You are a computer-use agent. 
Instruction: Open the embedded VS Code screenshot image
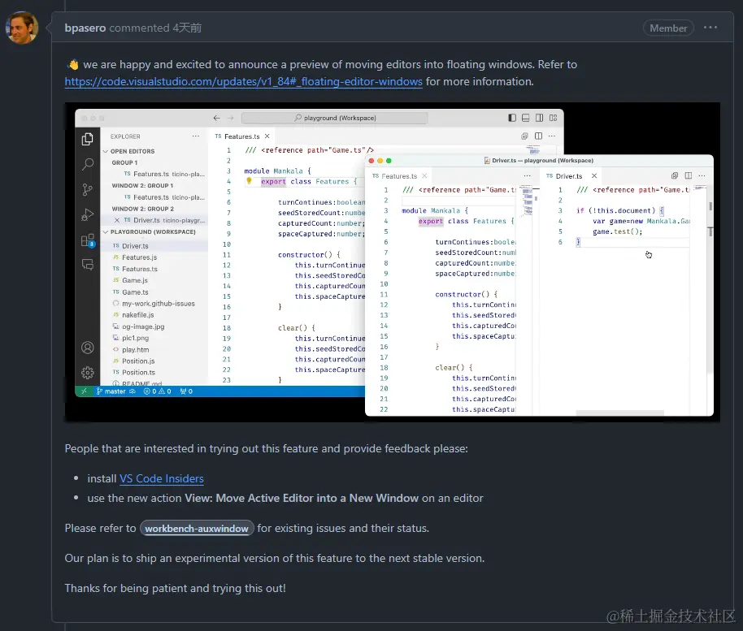[x=393, y=262]
